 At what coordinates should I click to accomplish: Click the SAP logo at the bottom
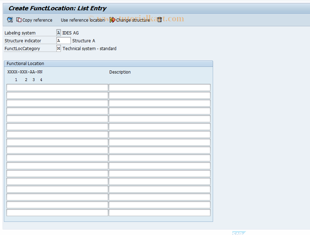pyautogui.click(x=239, y=234)
